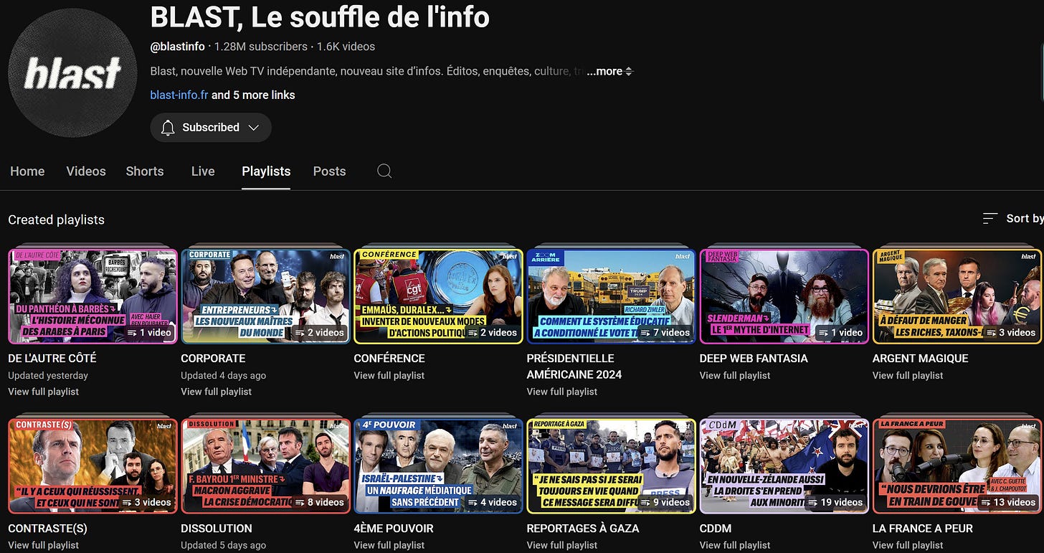Screen dimensions: 1044x553
Task: Click the 1.28M subscribers count
Action: (261, 47)
